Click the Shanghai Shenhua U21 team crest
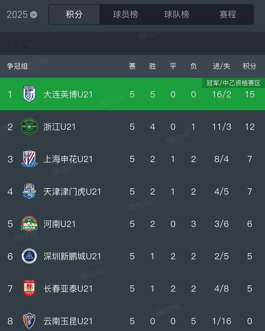 (x=29, y=159)
